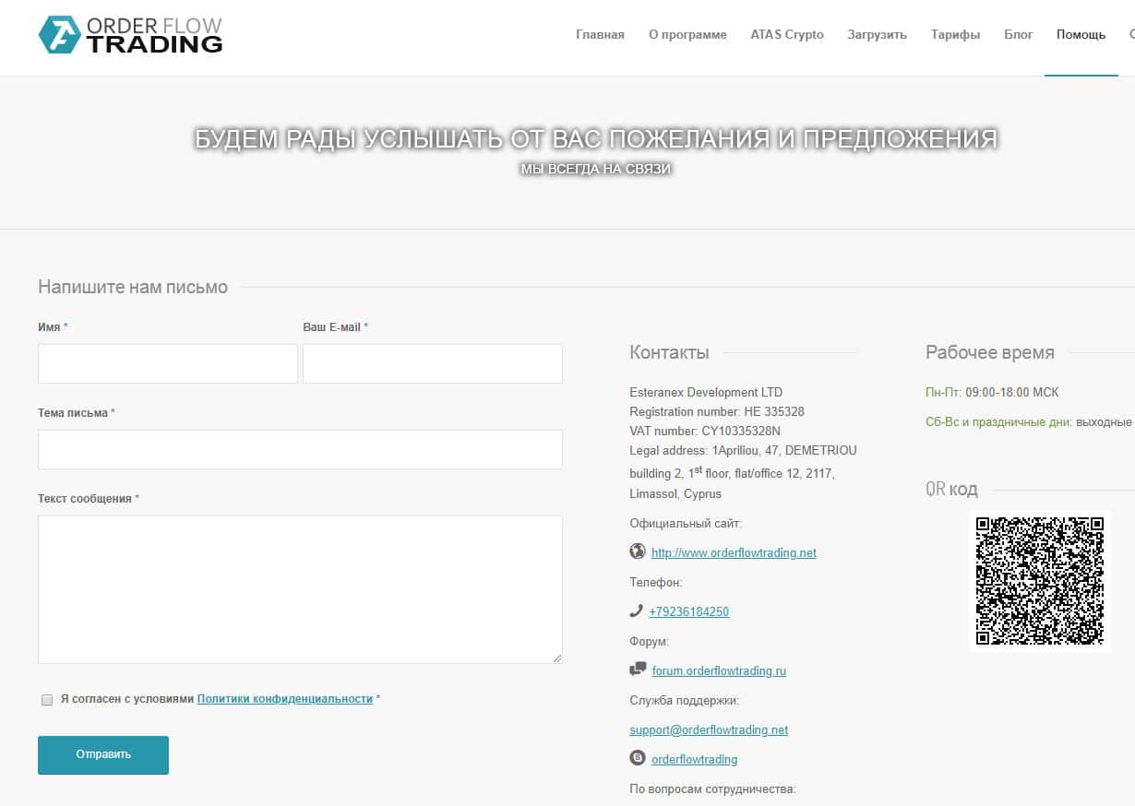
Task: Open the Политики конфиденциальности link
Action: (285, 699)
